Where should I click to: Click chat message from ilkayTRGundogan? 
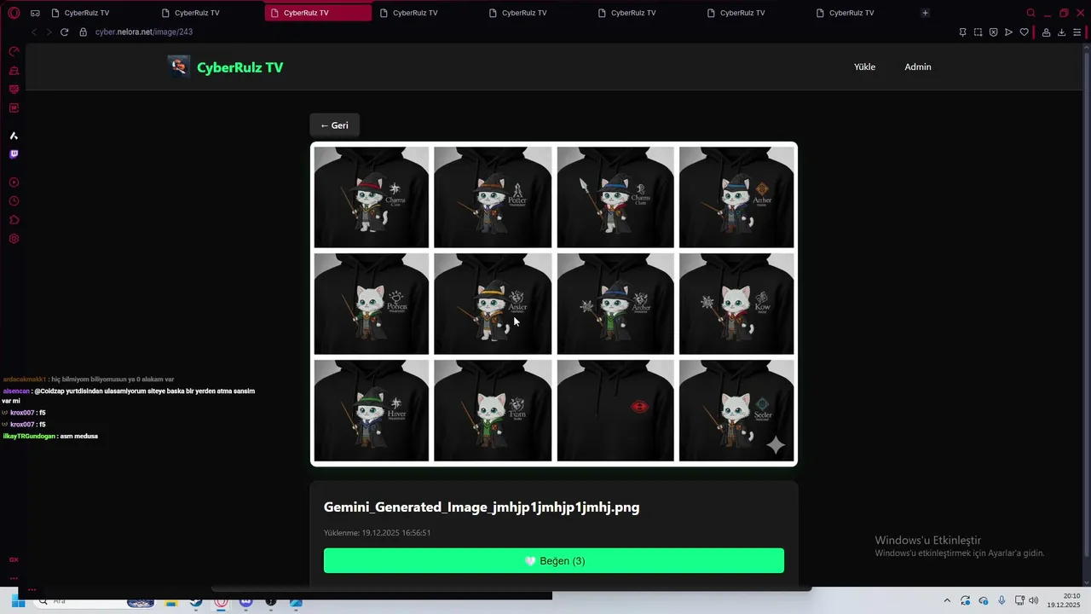(x=50, y=436)
